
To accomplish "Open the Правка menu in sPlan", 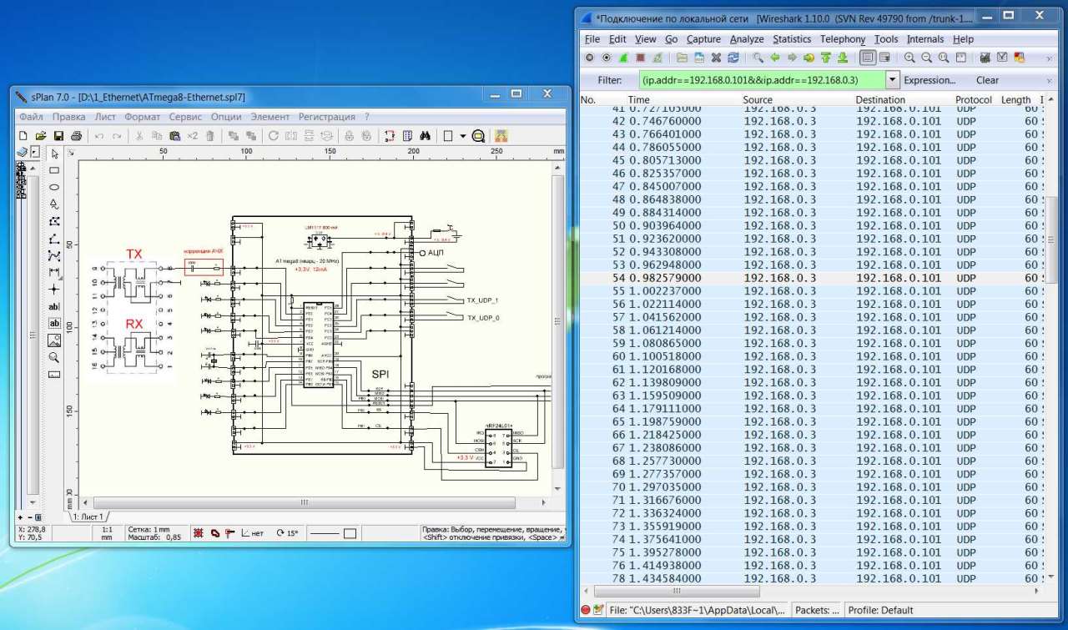I will point(68,117).
